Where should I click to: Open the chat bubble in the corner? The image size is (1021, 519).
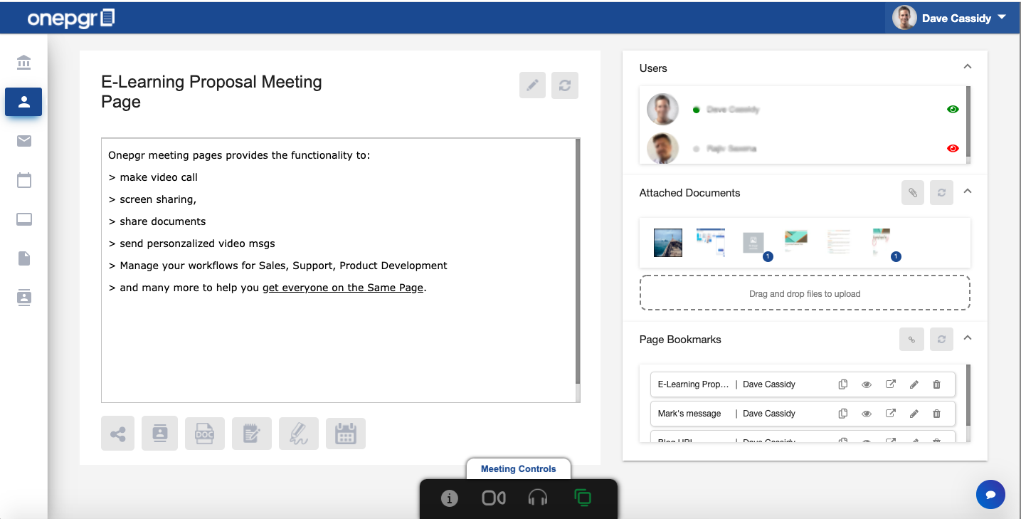pyautogui.click(x=990, y=494)
